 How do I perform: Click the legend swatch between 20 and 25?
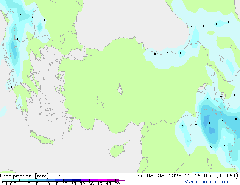tap(67, 180)
